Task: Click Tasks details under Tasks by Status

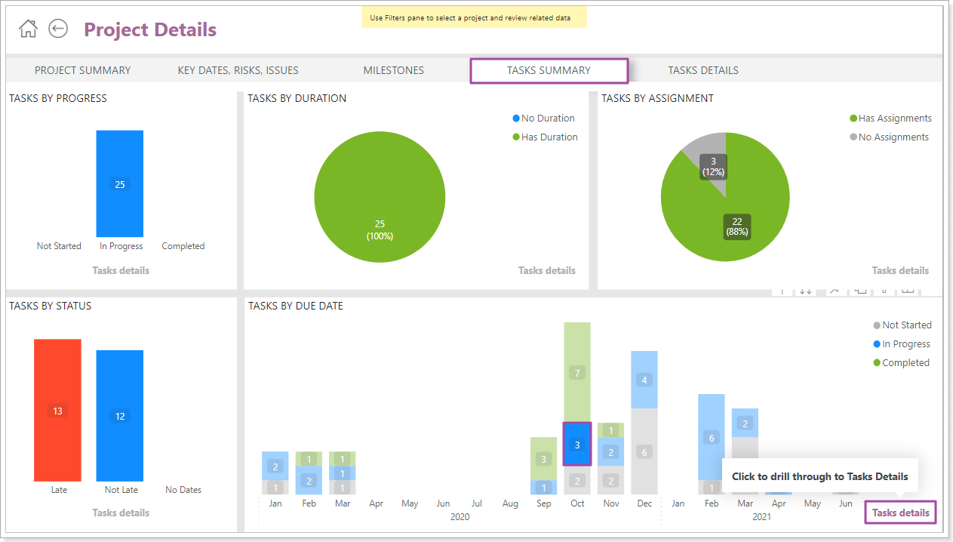Action: (120, 513)
